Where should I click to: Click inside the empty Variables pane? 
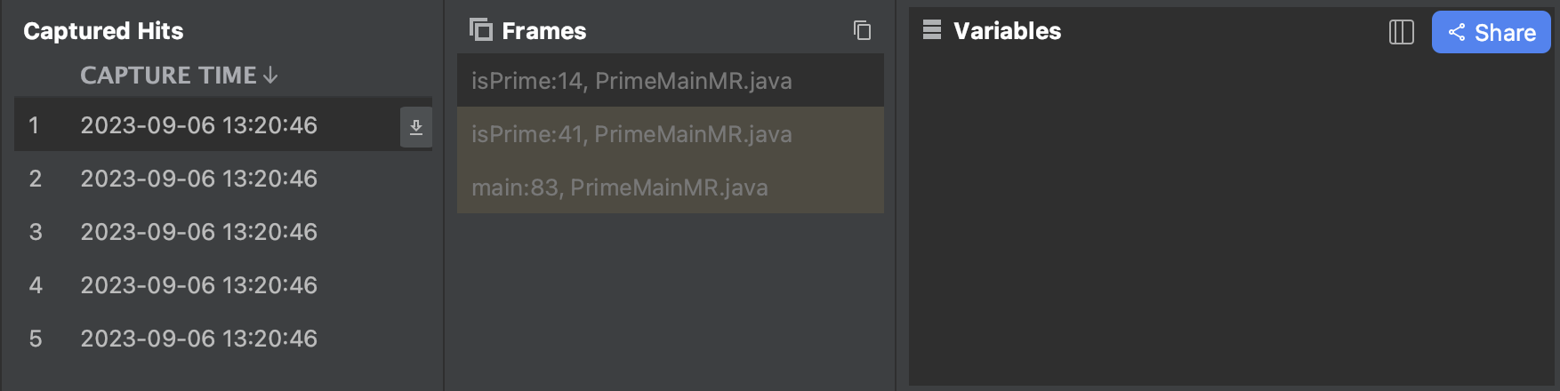click(1227, 222)
